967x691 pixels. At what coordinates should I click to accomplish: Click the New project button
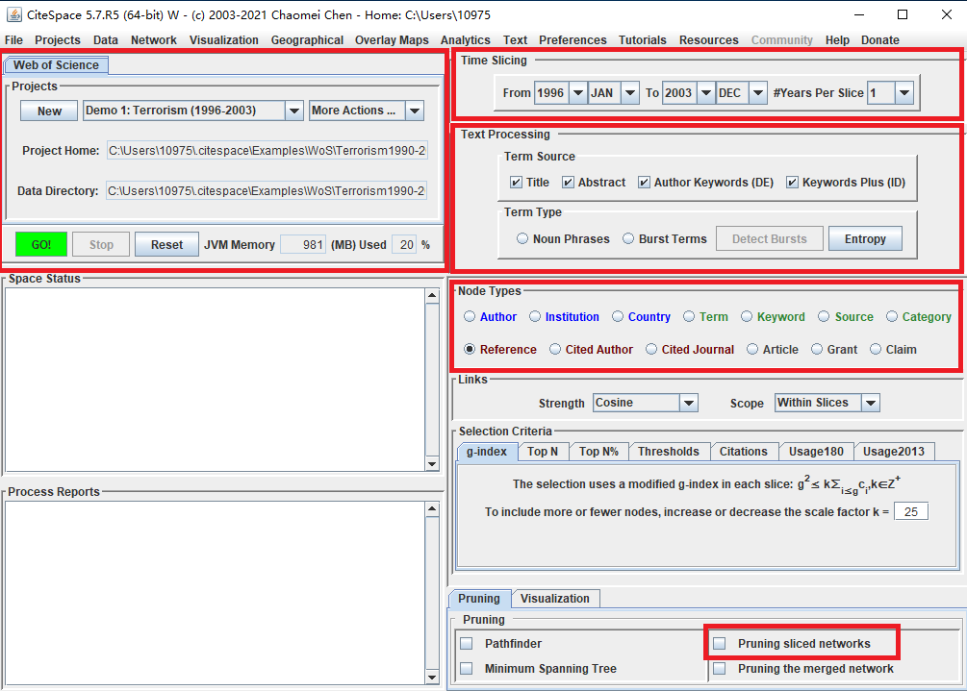point(49,111)
